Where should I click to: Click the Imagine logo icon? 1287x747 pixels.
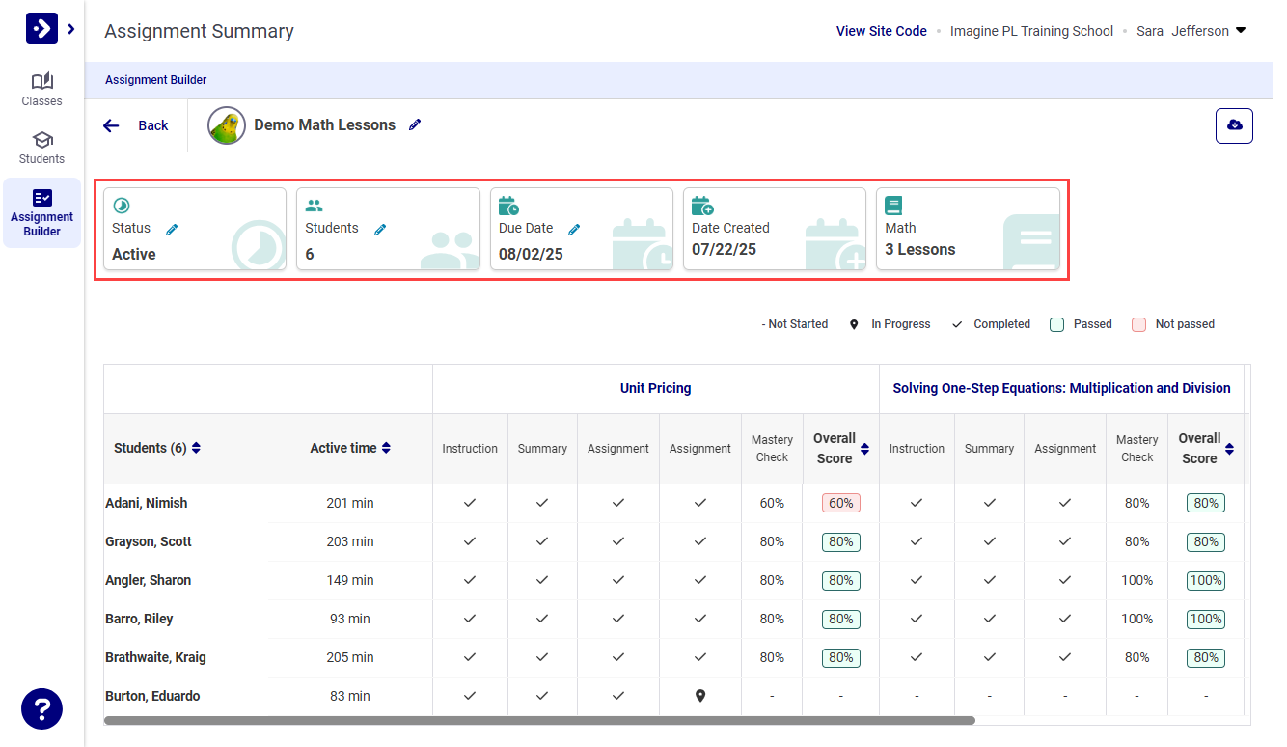coord(41,29)
